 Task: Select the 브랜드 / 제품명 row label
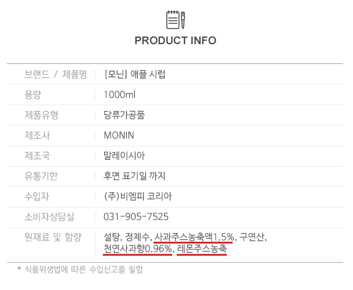(56, 74)
